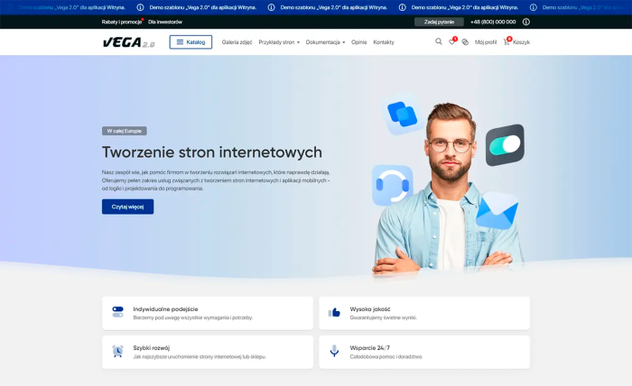Click the search magnifier icon in header
This screenshot has height=386, width=632.
click(x=439, y=41)
